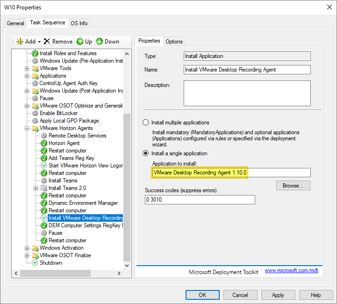337x304 pixels.
Task: Click the tree's vertical scrollbar thumb
Action: (x=126, y=187)
